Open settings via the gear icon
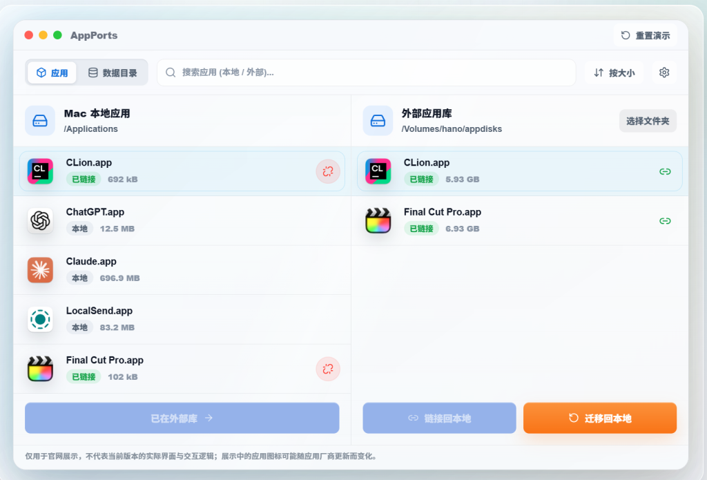Image resolution: width=707 pixels, height=480 pixels. 664,73
